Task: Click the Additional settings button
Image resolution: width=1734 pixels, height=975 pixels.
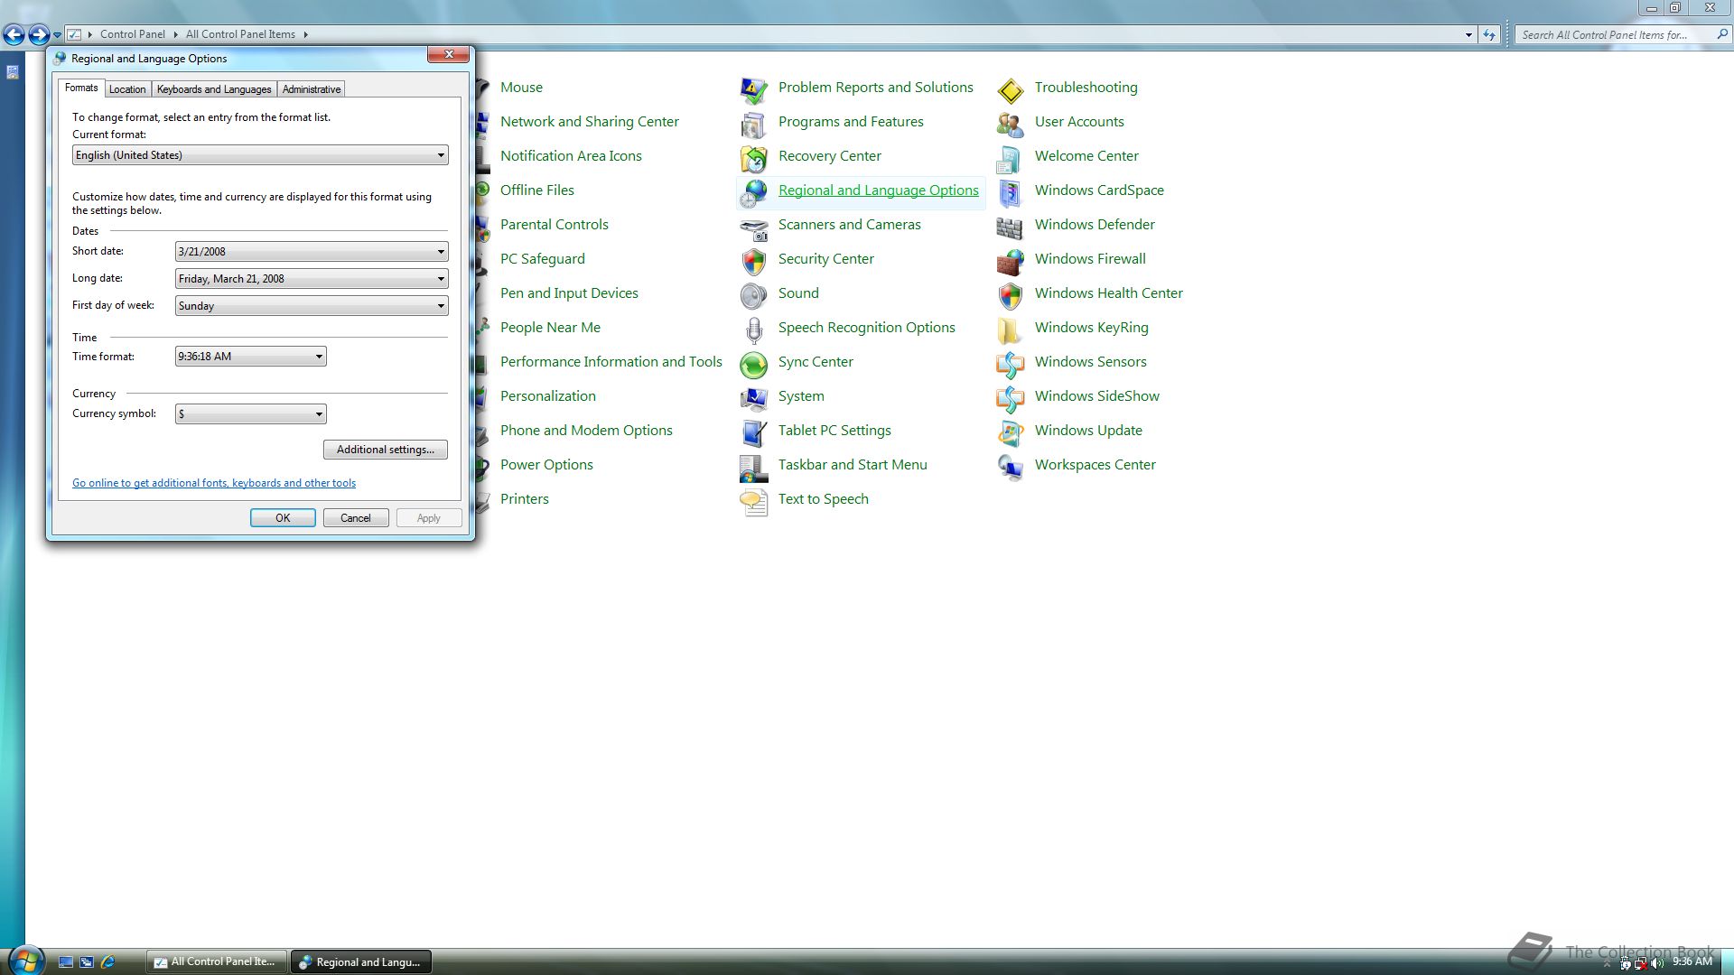Action: point(386,450)
